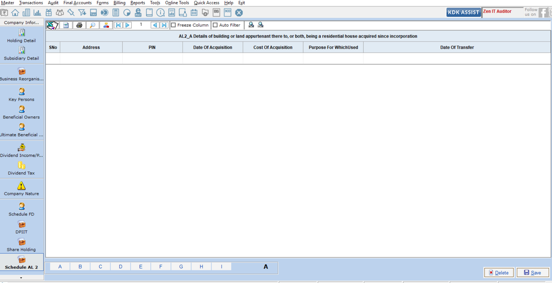Viewport: 552px width, 283px height.
Task: Expand sidebar with bottom down arrow
Action: [x=21, y=278]
